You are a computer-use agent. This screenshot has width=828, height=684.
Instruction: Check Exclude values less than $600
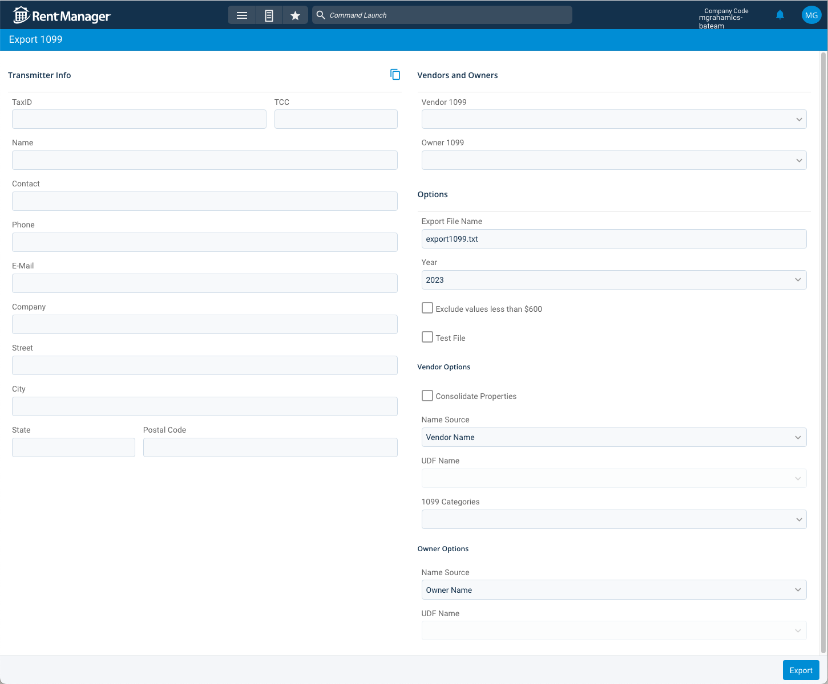427,308
